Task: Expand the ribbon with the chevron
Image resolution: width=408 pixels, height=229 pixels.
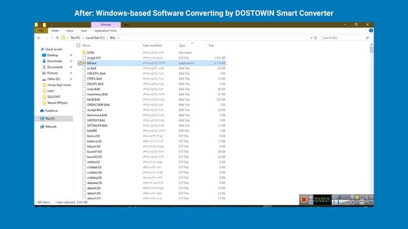Action: coord(365,31)
